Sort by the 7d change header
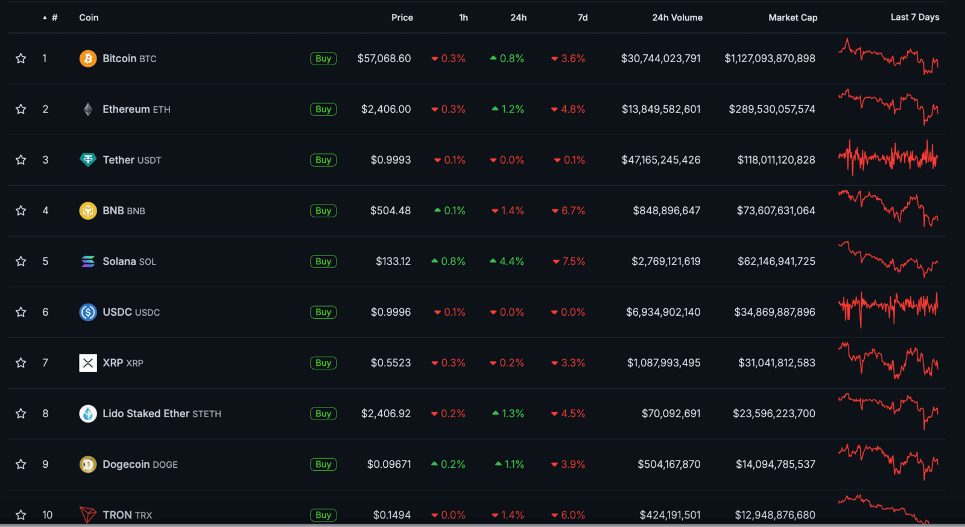 pyautogui.click(x=583, y=18)
